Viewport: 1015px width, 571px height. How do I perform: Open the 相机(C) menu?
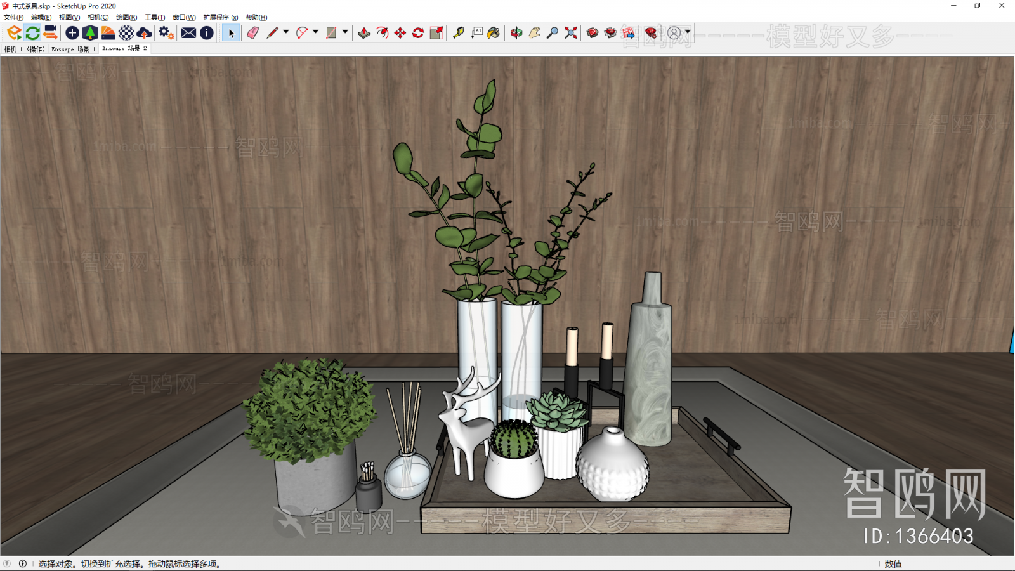(98, 17)
